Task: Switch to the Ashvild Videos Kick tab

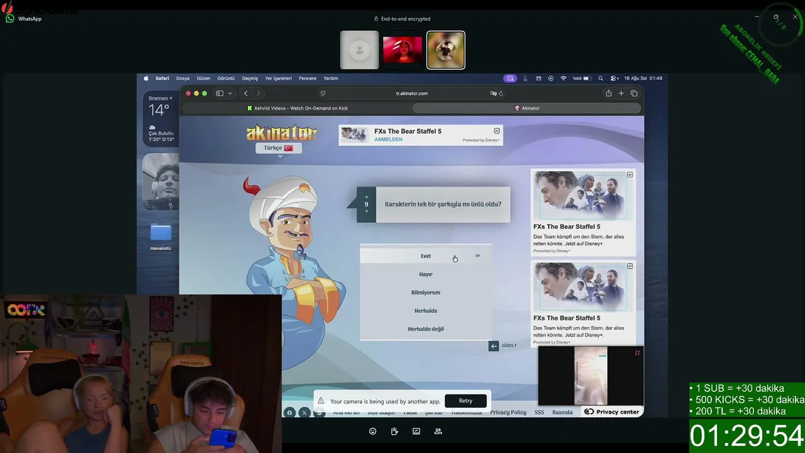Action: coord(297,108)
